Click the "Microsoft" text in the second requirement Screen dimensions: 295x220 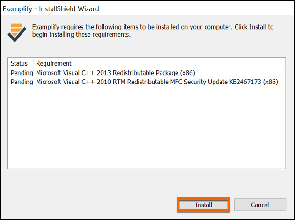51,82
